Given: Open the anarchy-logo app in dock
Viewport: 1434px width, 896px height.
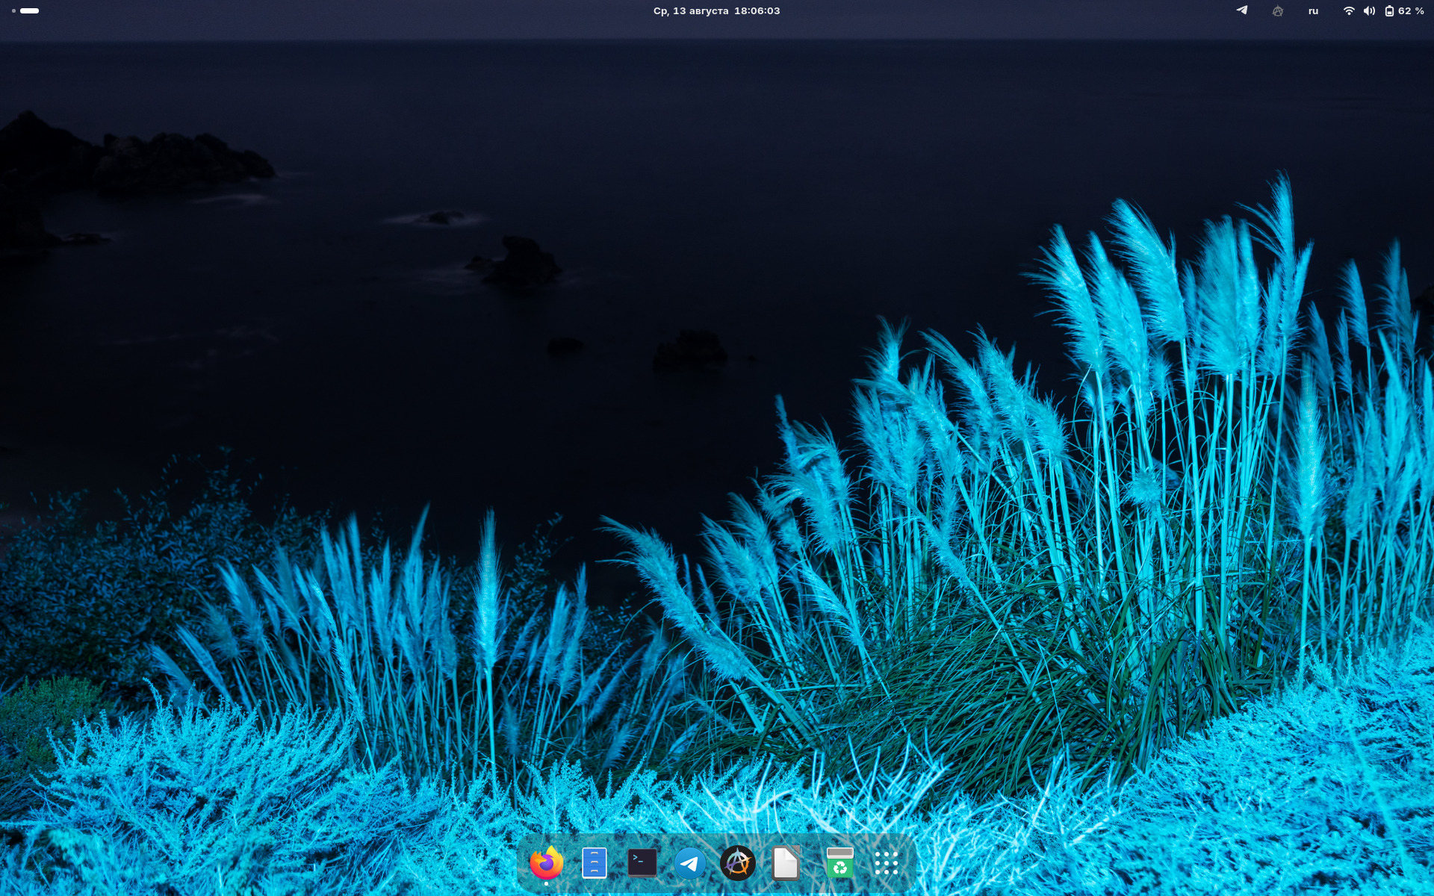Looking at the screenshot, I should 737,863.
